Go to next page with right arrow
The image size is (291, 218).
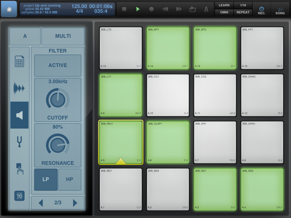75,203
